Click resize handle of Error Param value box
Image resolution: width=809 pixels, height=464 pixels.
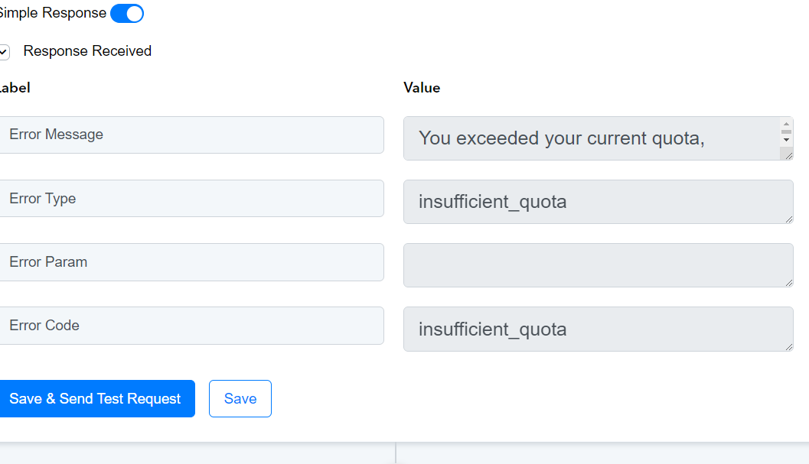(788, 282)
